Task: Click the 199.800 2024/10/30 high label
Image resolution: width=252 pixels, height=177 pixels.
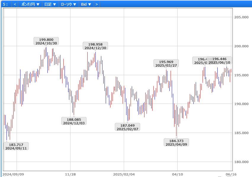Action: coord(46,41)
